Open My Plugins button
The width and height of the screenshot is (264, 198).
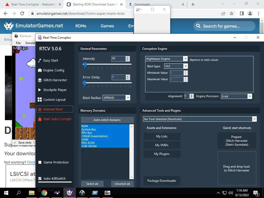coord(162,154)
